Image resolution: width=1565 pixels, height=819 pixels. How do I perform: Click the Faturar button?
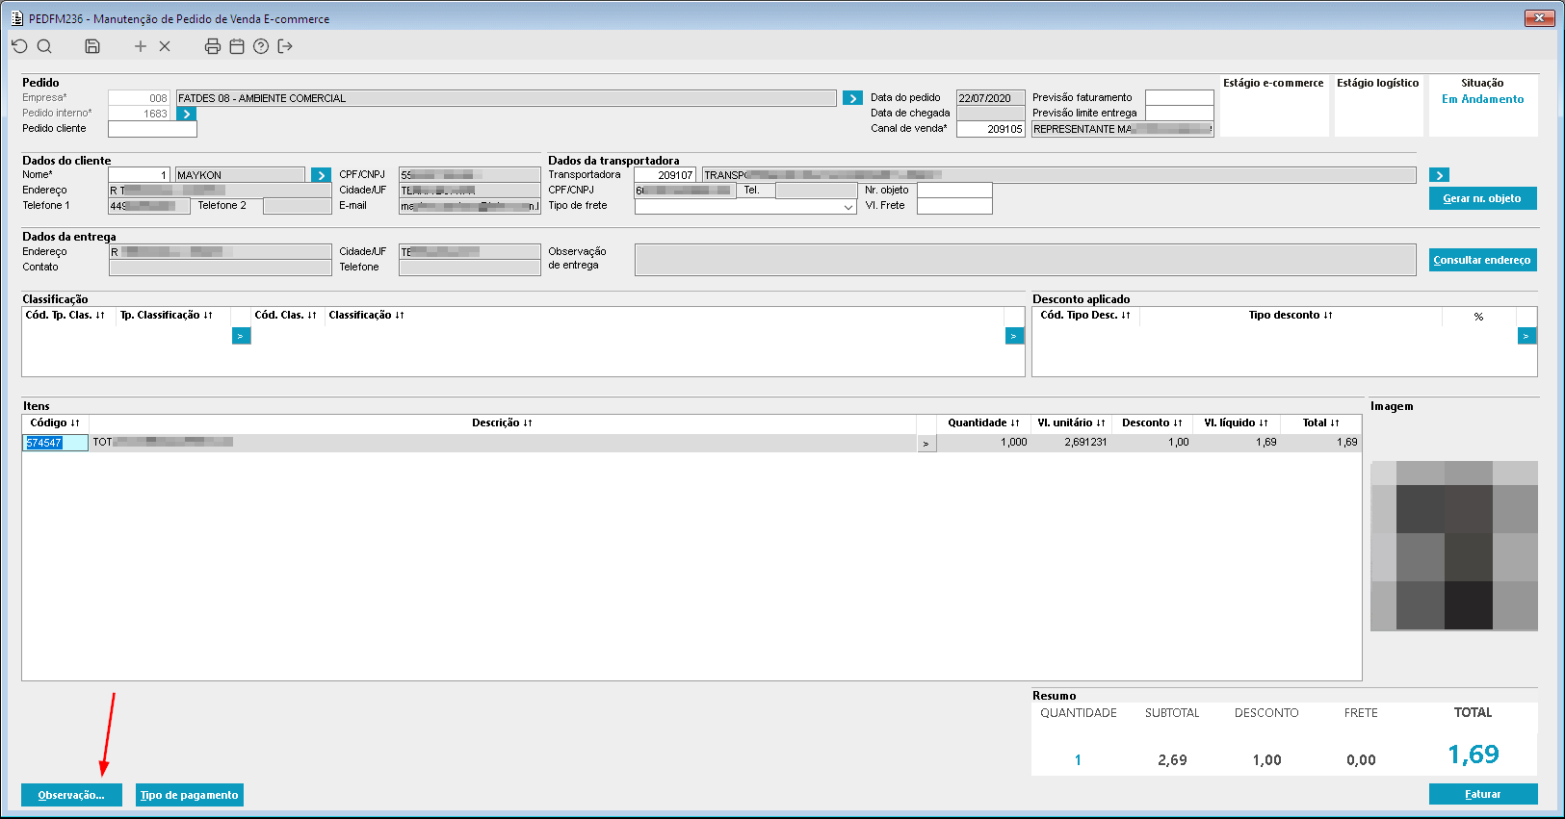tap(1483, 794)
